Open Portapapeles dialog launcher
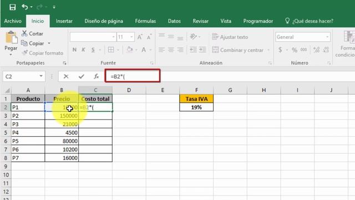 64,63
